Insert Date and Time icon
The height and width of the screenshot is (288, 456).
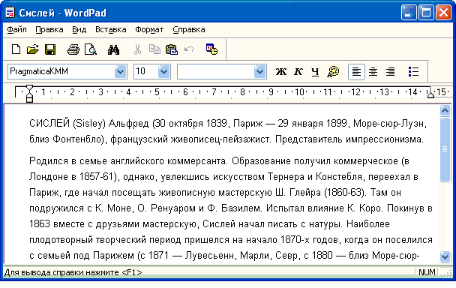[211, 49]
